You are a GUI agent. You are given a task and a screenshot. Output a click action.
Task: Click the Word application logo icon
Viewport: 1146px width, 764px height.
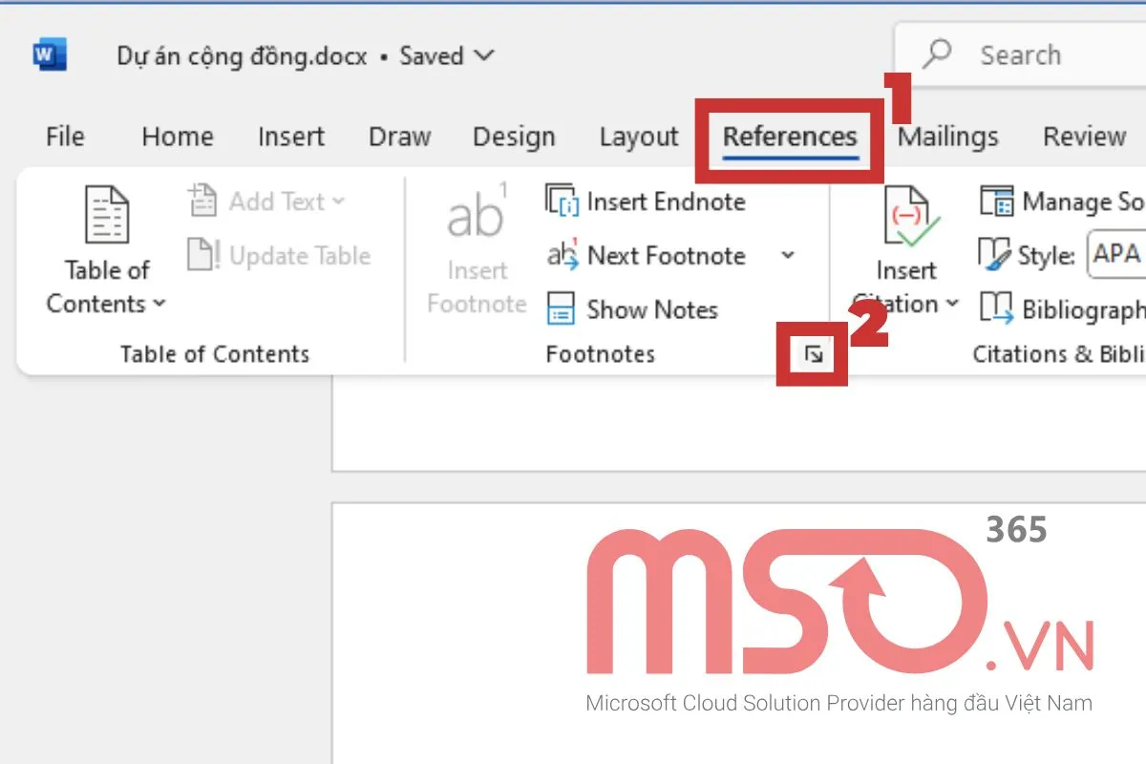[49, 55]
